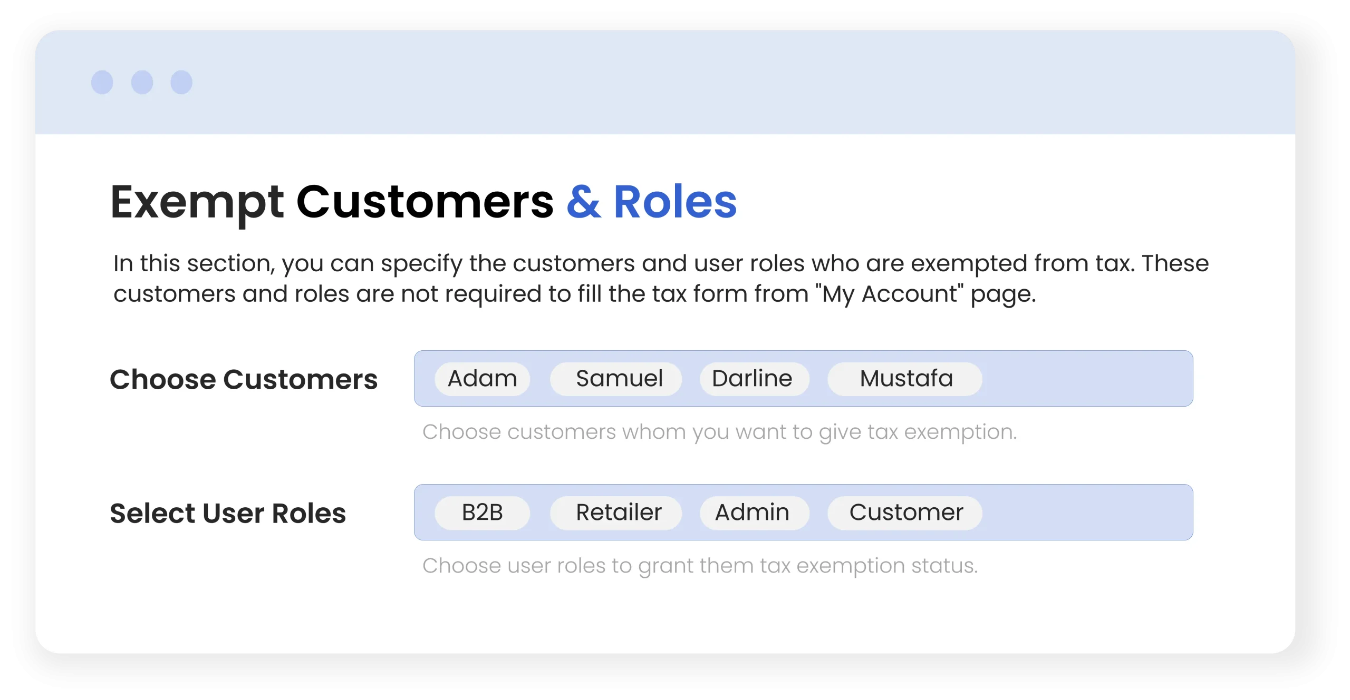This screenshot has height=700, width=1350.
Task: Click the Exempt Customers & Roles heading
Action: point(423,203)
